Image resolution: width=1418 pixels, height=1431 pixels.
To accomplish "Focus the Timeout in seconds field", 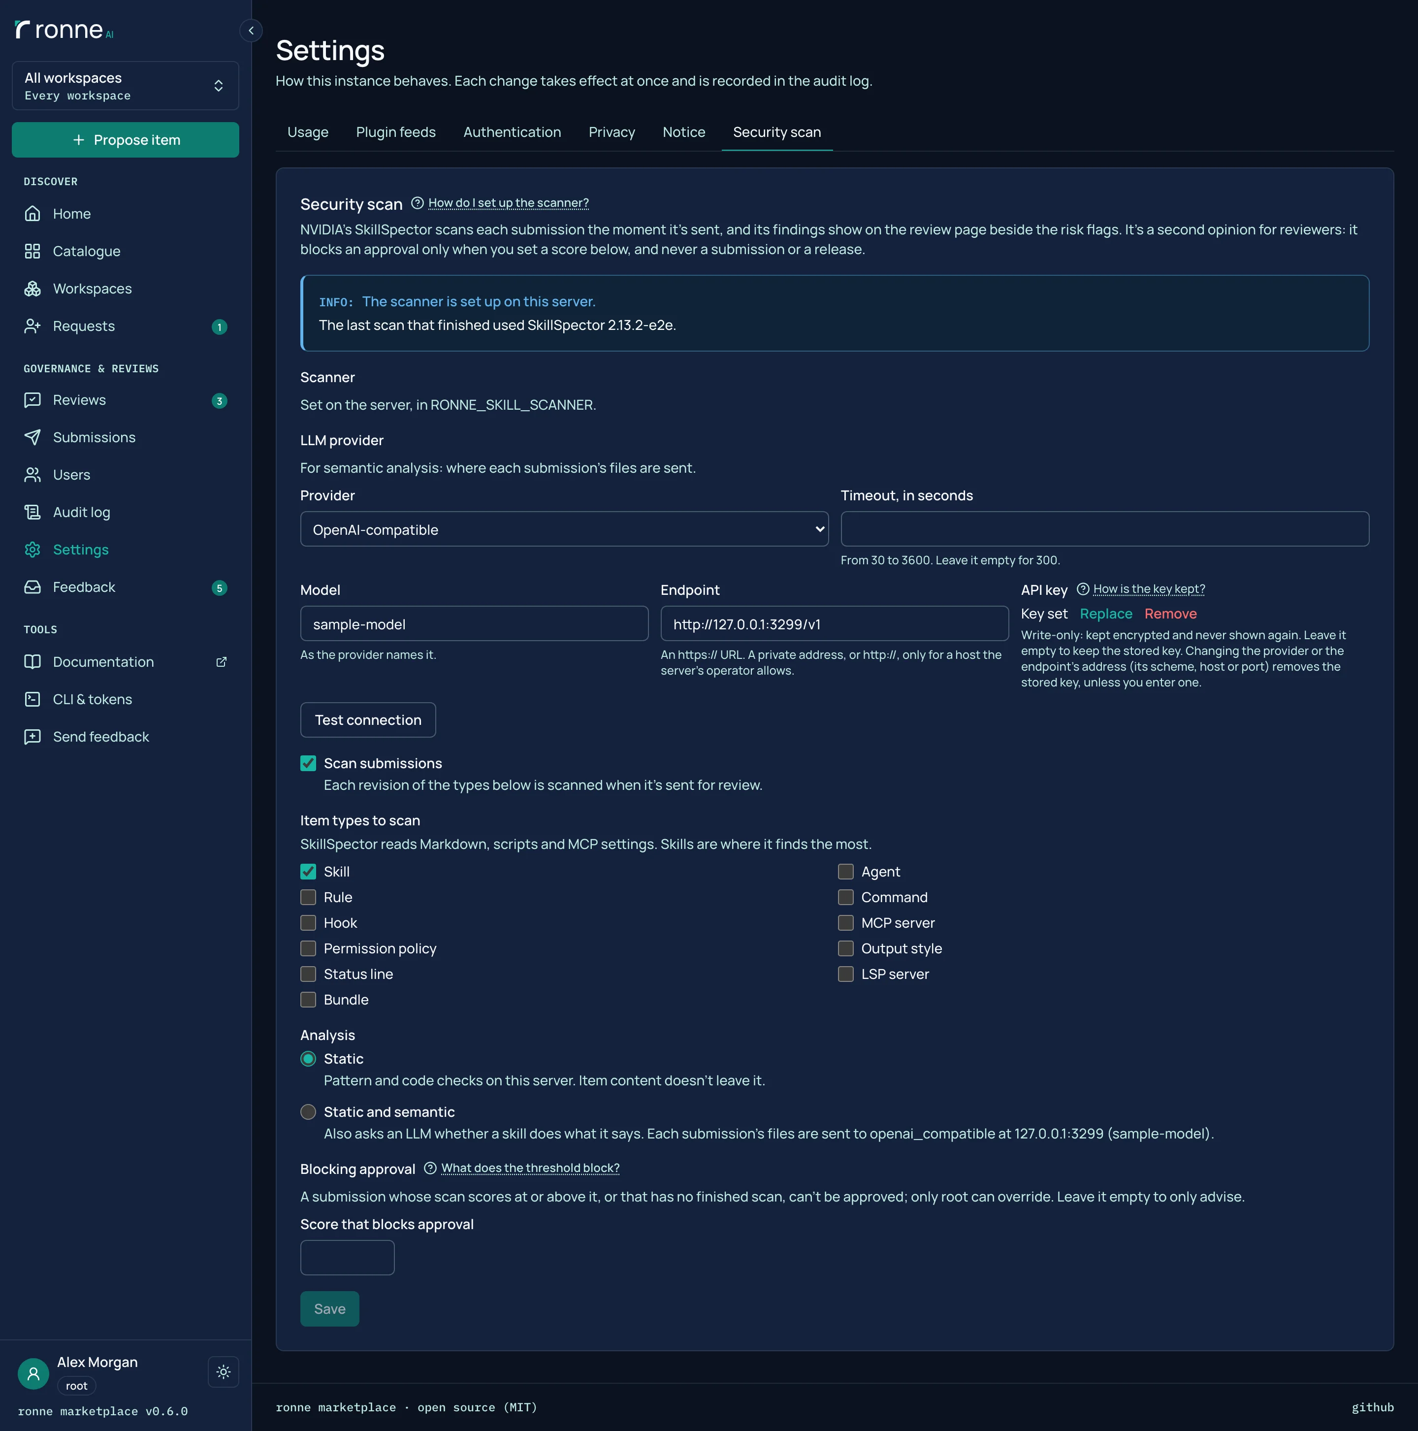I will click(x=1104, y=529).
